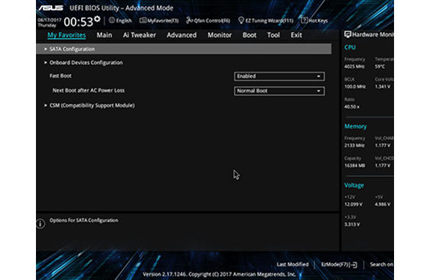Click the EzMode exit arrow icon

tap(354, 265)
